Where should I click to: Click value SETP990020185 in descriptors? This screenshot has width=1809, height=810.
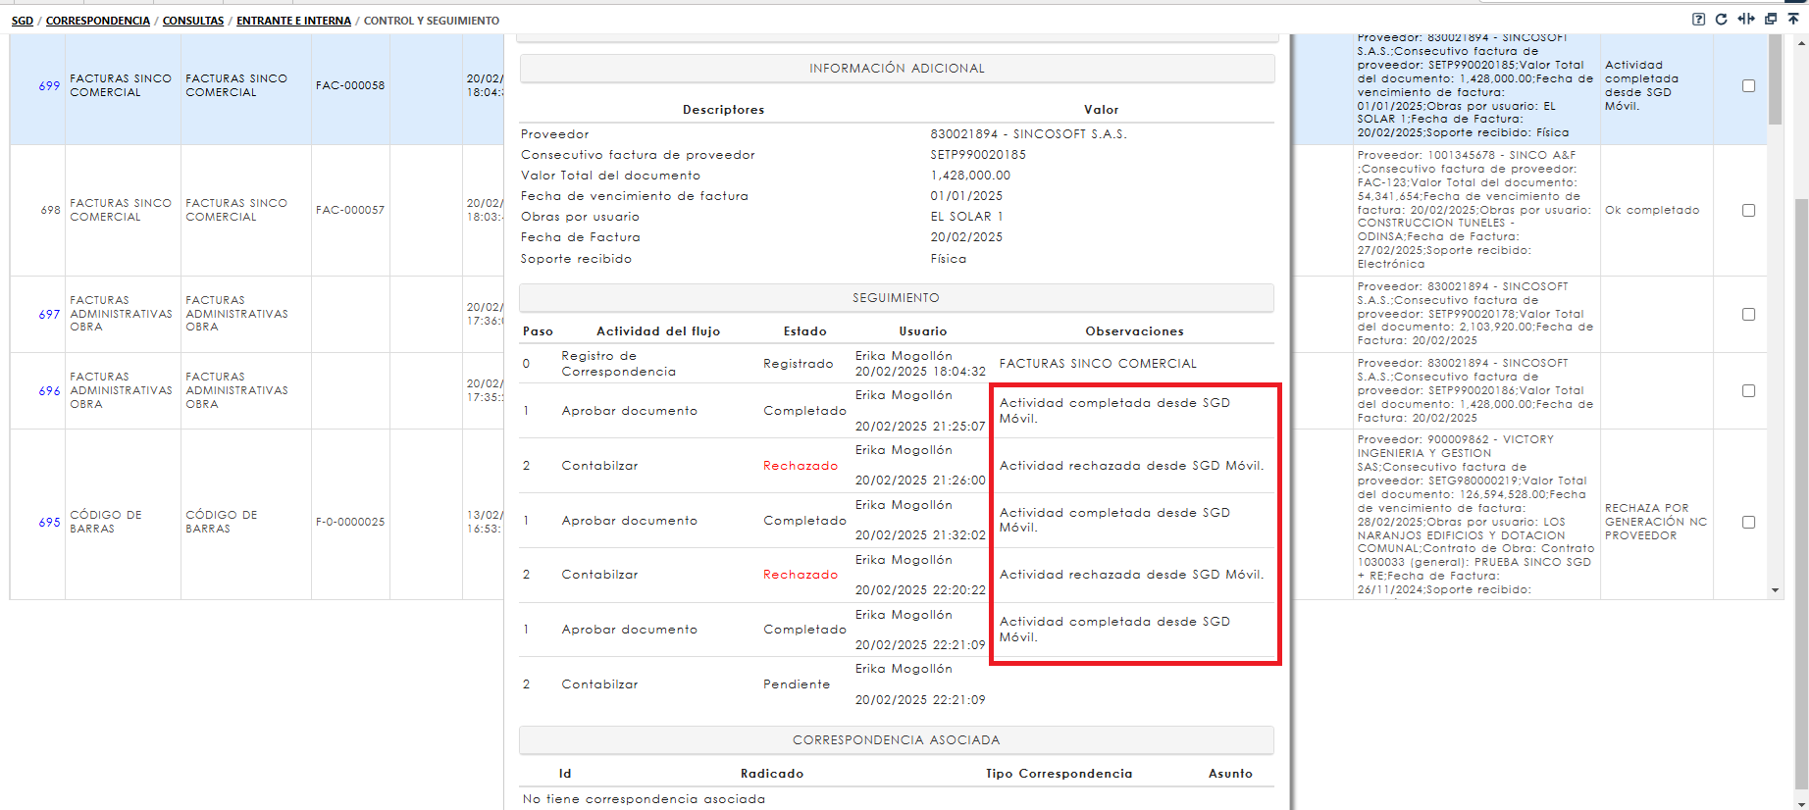click(978, 155)
